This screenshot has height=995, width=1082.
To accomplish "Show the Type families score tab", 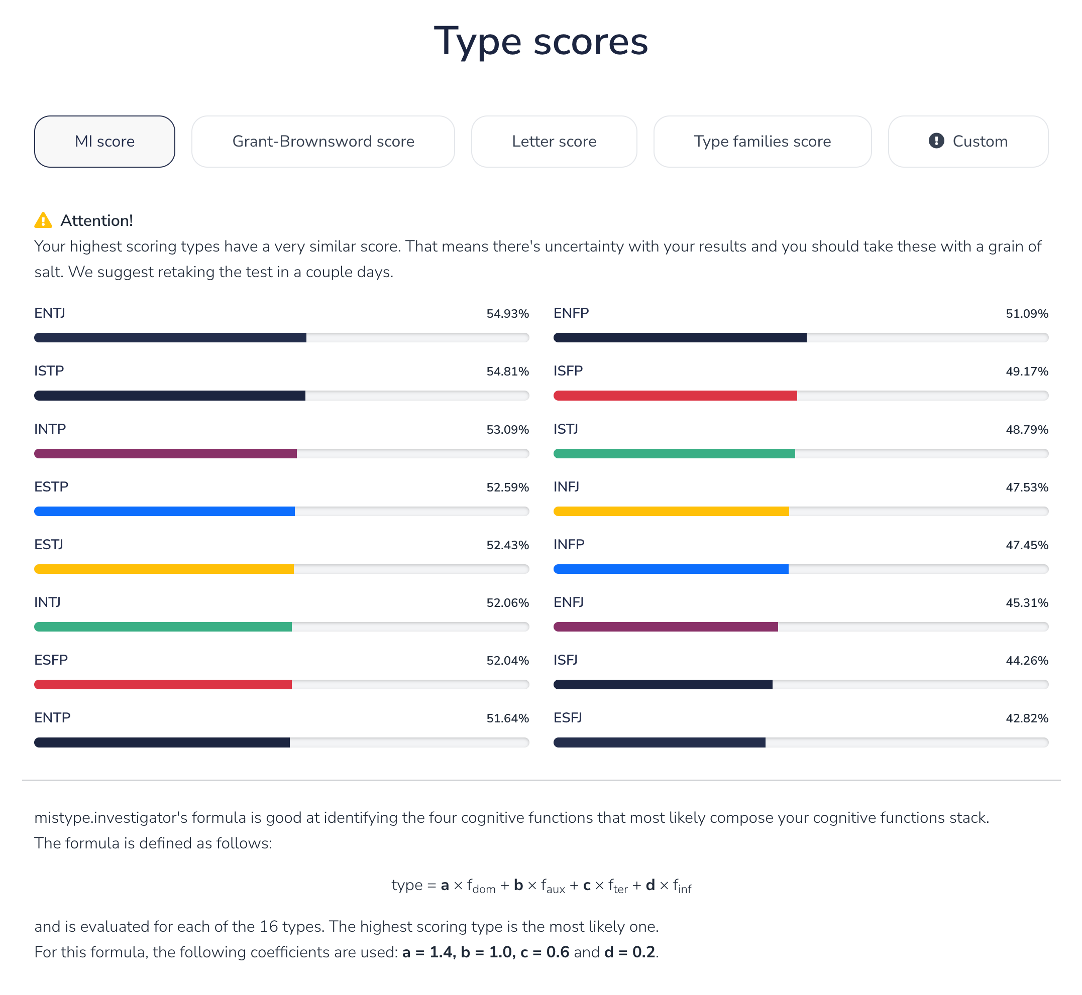I will [x=762, y=141].
